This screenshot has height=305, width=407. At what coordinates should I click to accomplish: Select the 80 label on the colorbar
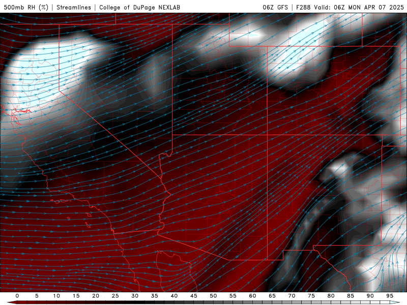click(x=331, y=296)
